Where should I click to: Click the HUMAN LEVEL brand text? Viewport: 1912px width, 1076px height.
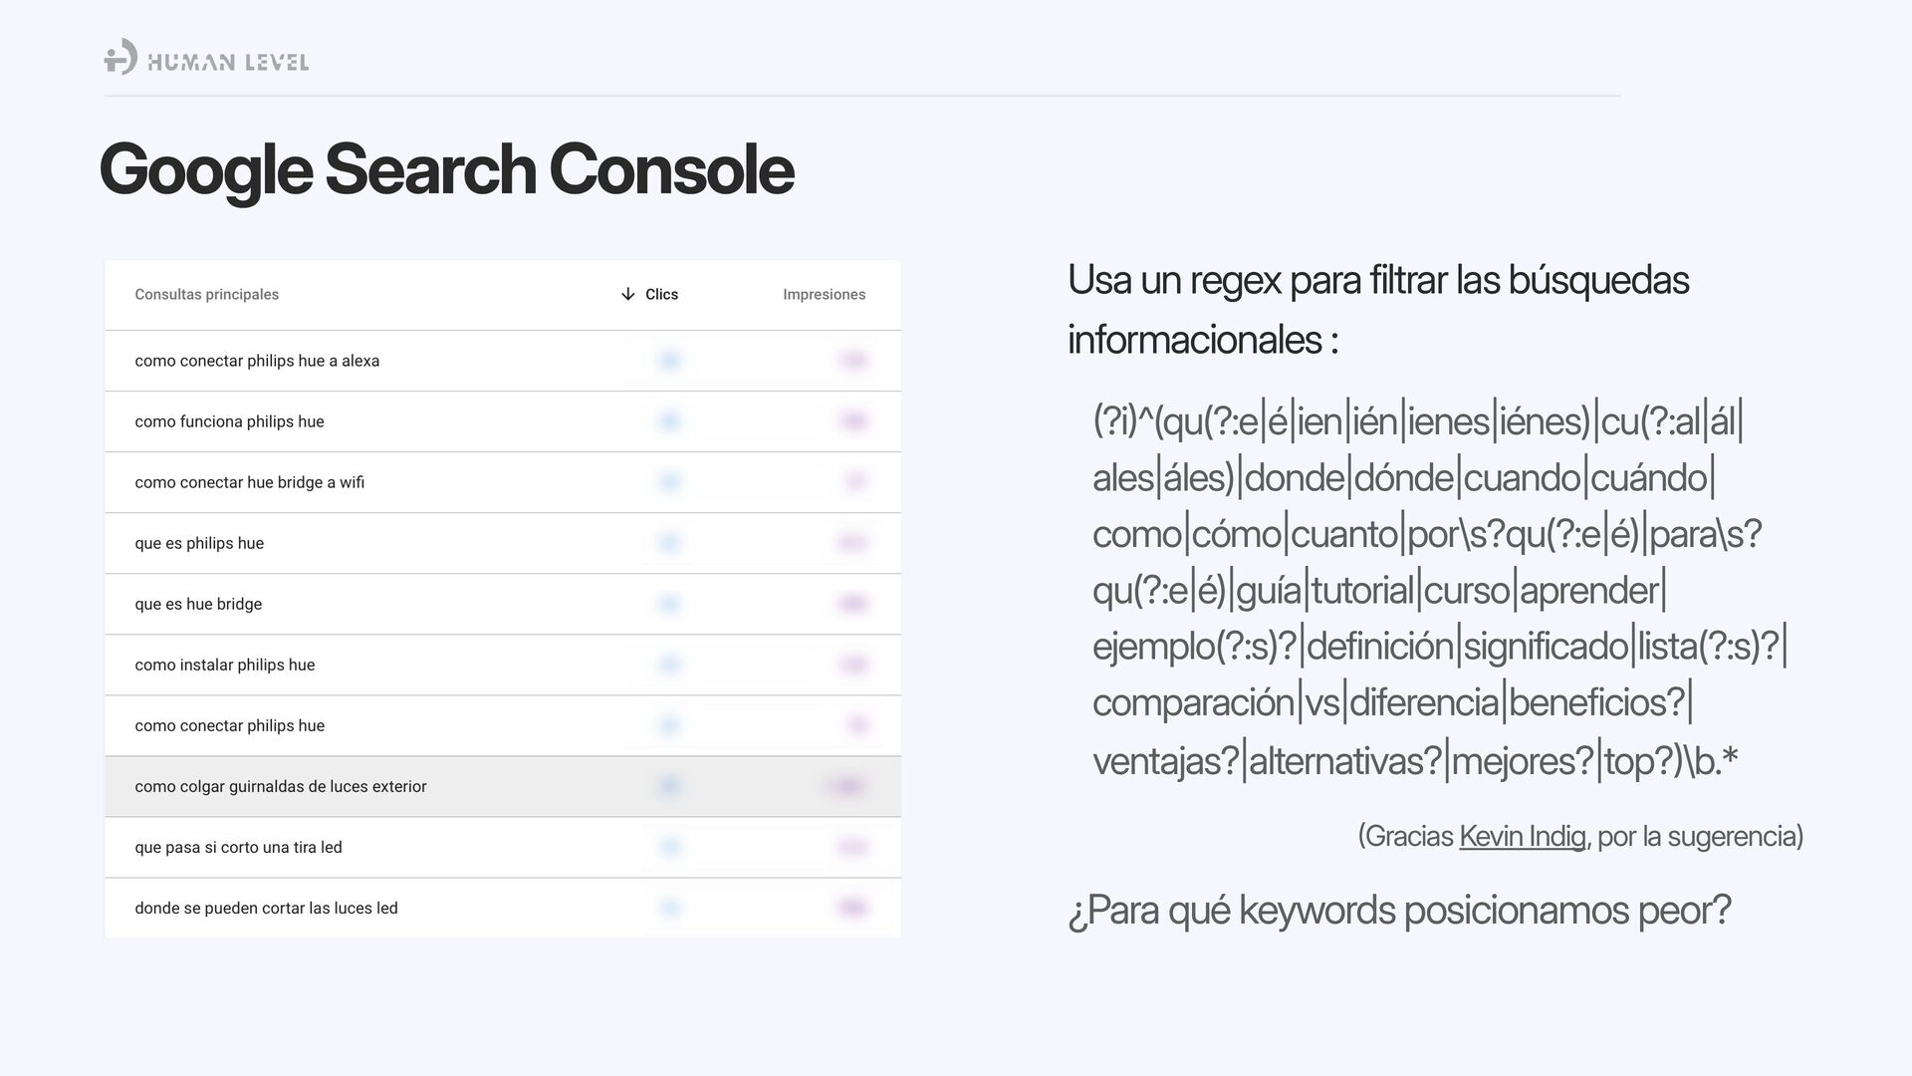228,63
